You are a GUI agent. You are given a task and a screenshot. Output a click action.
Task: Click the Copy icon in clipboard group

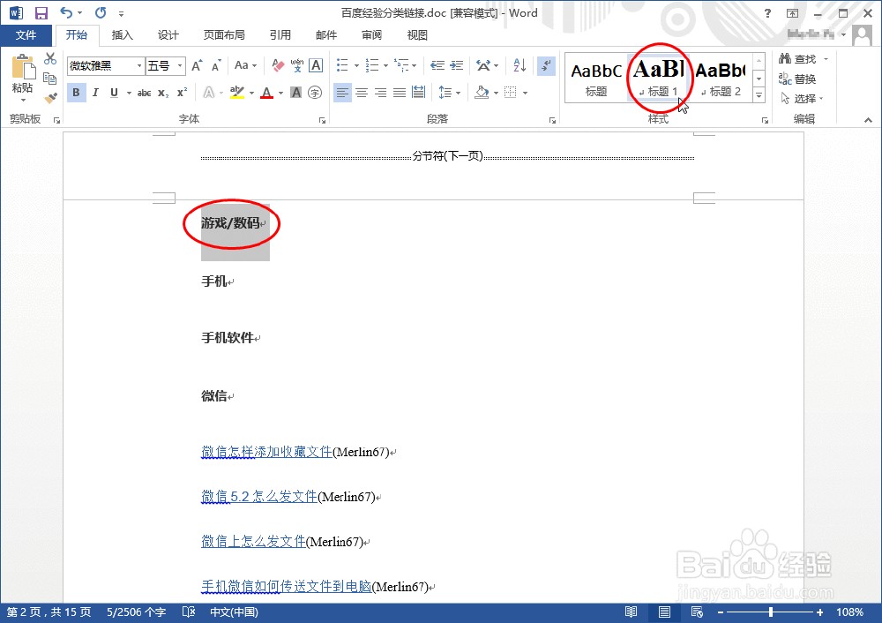point(50,79)
